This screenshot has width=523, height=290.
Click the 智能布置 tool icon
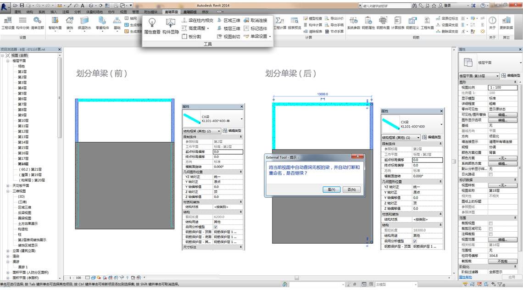click(x=55, y=21)
